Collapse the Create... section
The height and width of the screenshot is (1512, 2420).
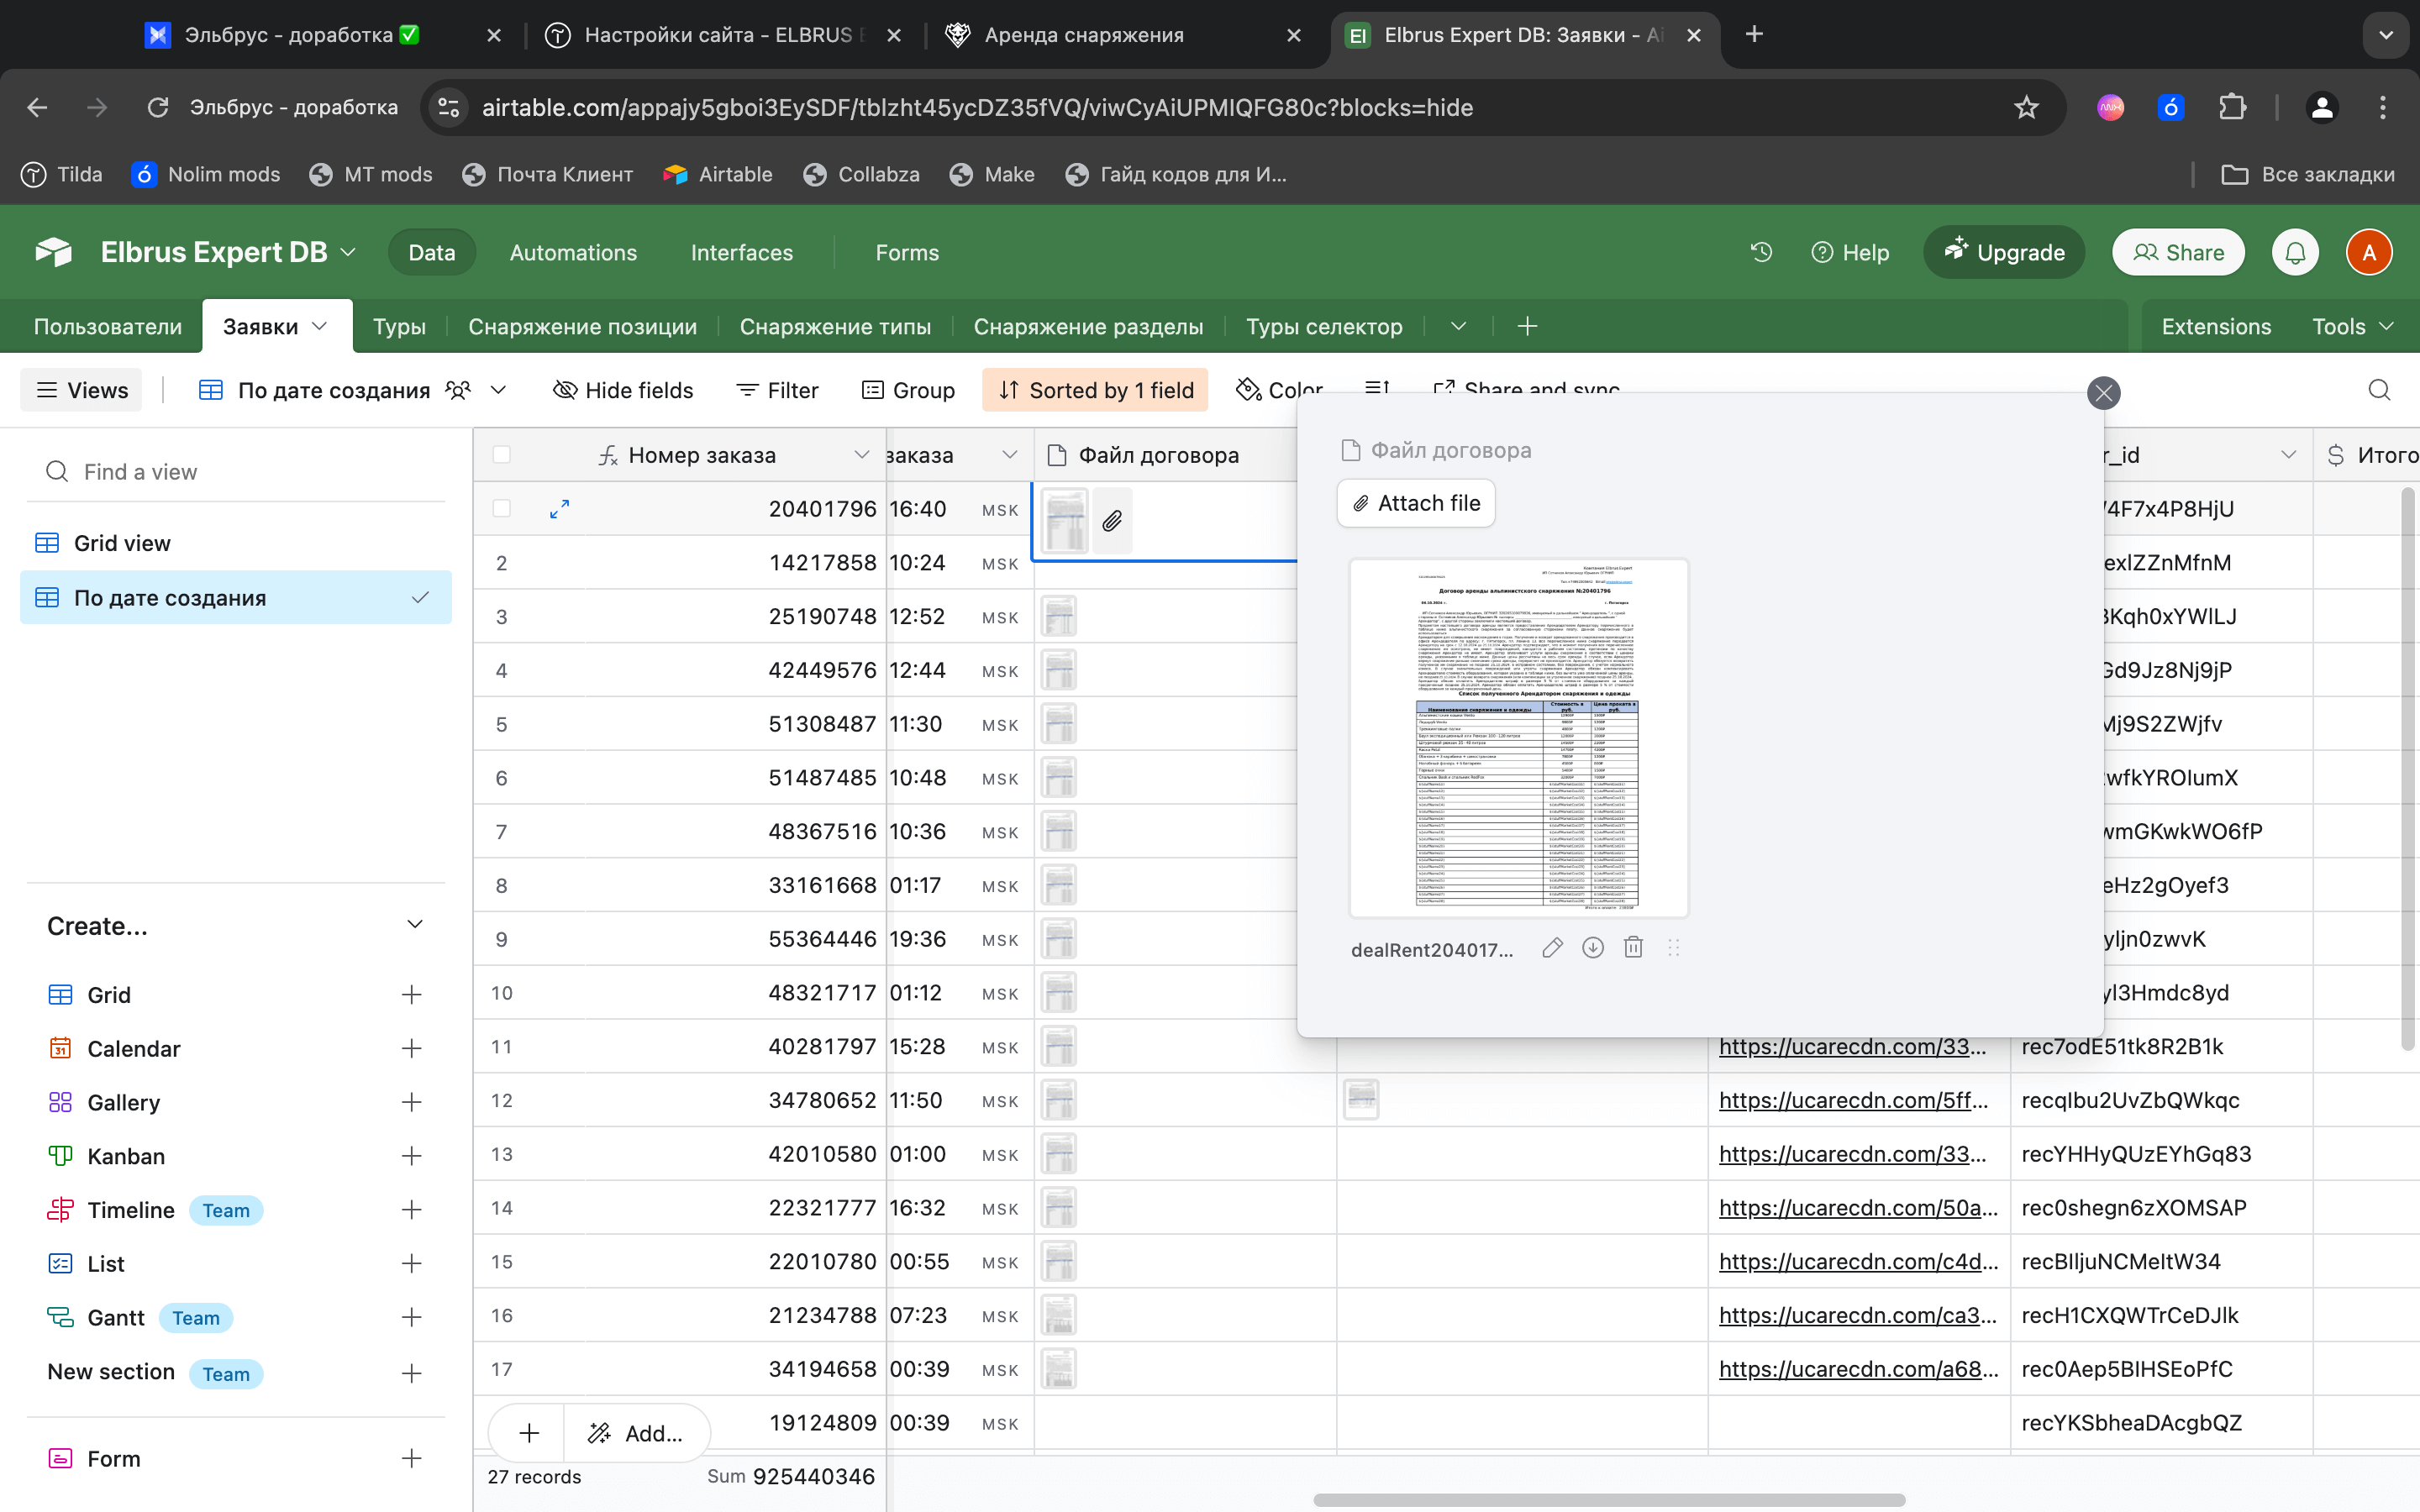[x=415, y=925]
